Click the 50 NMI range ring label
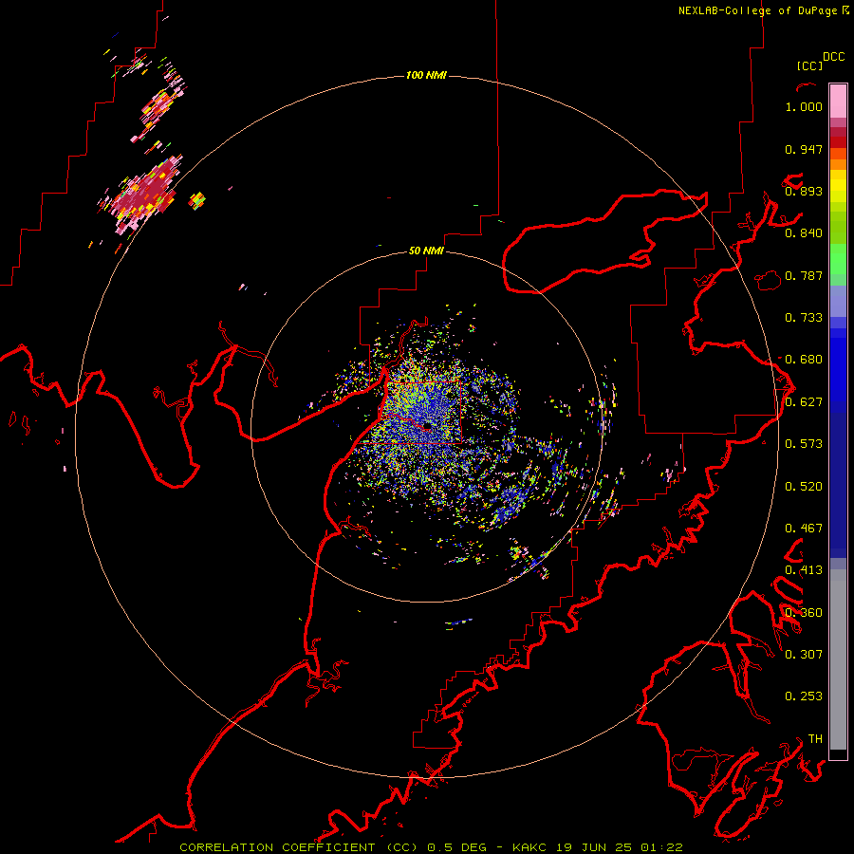Viewport: 854px width, 854px height. 426,251
